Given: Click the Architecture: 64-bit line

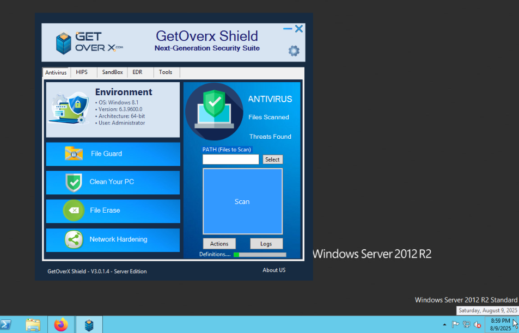Looking at the screenshot, I should [x=120, y=116].
